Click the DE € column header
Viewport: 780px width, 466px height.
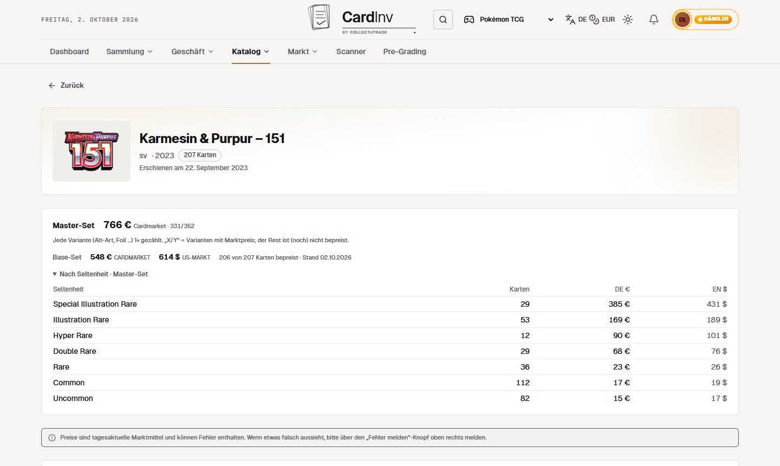pyautogui.click(x=622, y=289)
